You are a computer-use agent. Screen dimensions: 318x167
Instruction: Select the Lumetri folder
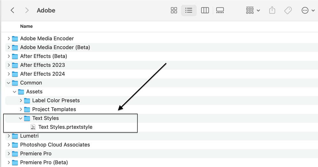click(29, 136)
